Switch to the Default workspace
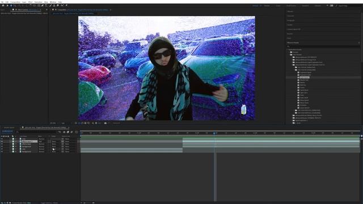 tap(255, 6)
